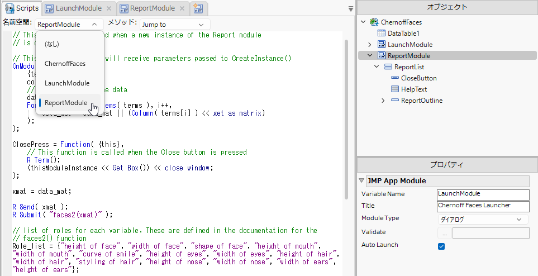Click the DataTable1 table icon
Screen dimensions: 538x276
tap(381, 34)
